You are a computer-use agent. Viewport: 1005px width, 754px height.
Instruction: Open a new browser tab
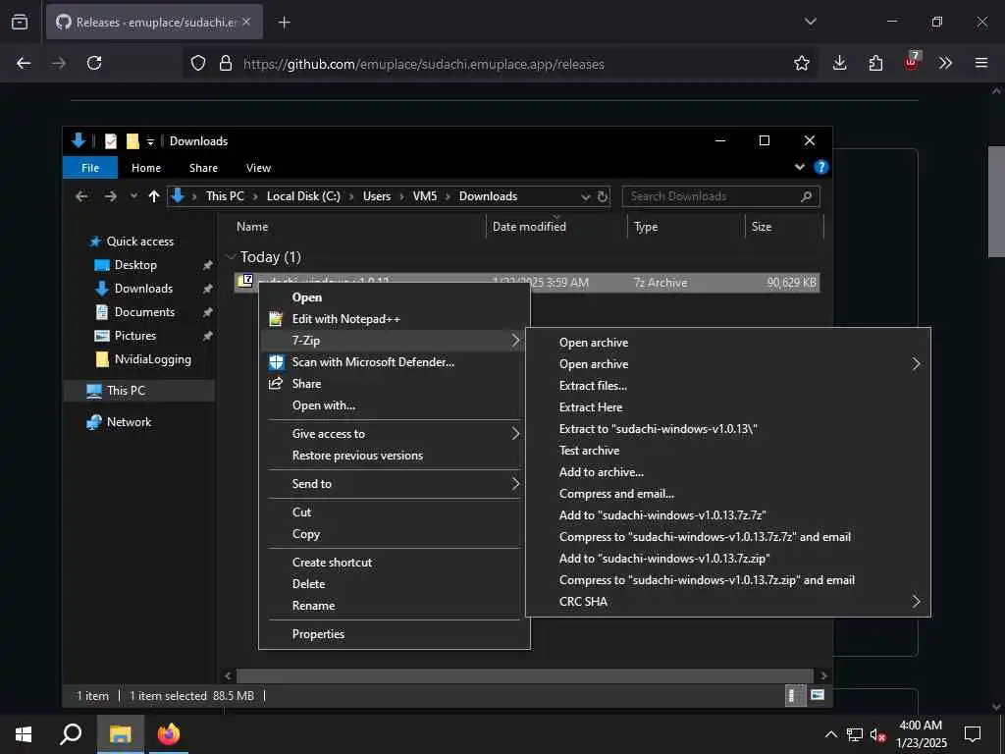point(284,23)
